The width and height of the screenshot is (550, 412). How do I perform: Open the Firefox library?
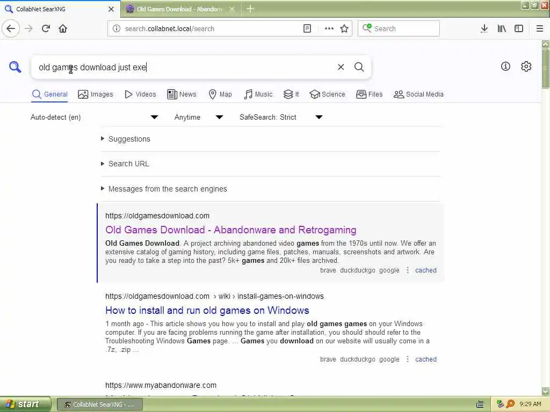coord(502,28)
